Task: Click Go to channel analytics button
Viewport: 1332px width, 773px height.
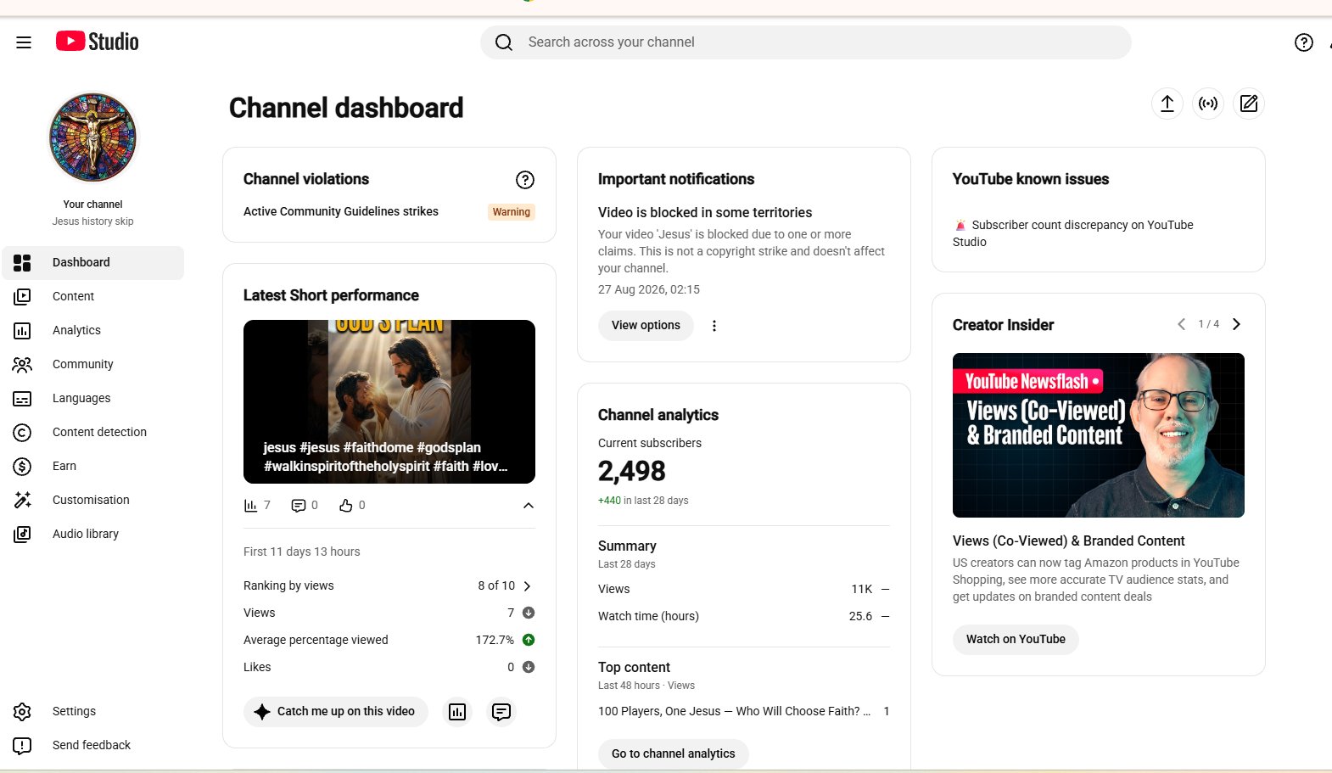Action: pyautogui.click(x=674, y=753)
